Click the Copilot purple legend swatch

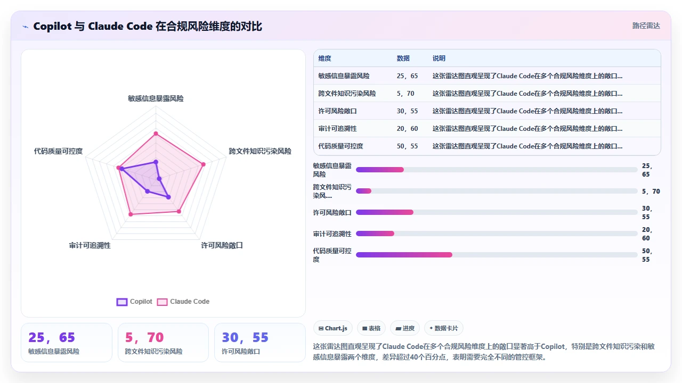pyautogui.click(x=122, y=302)
